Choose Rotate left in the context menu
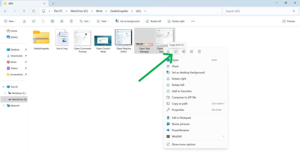 point(196,85)
